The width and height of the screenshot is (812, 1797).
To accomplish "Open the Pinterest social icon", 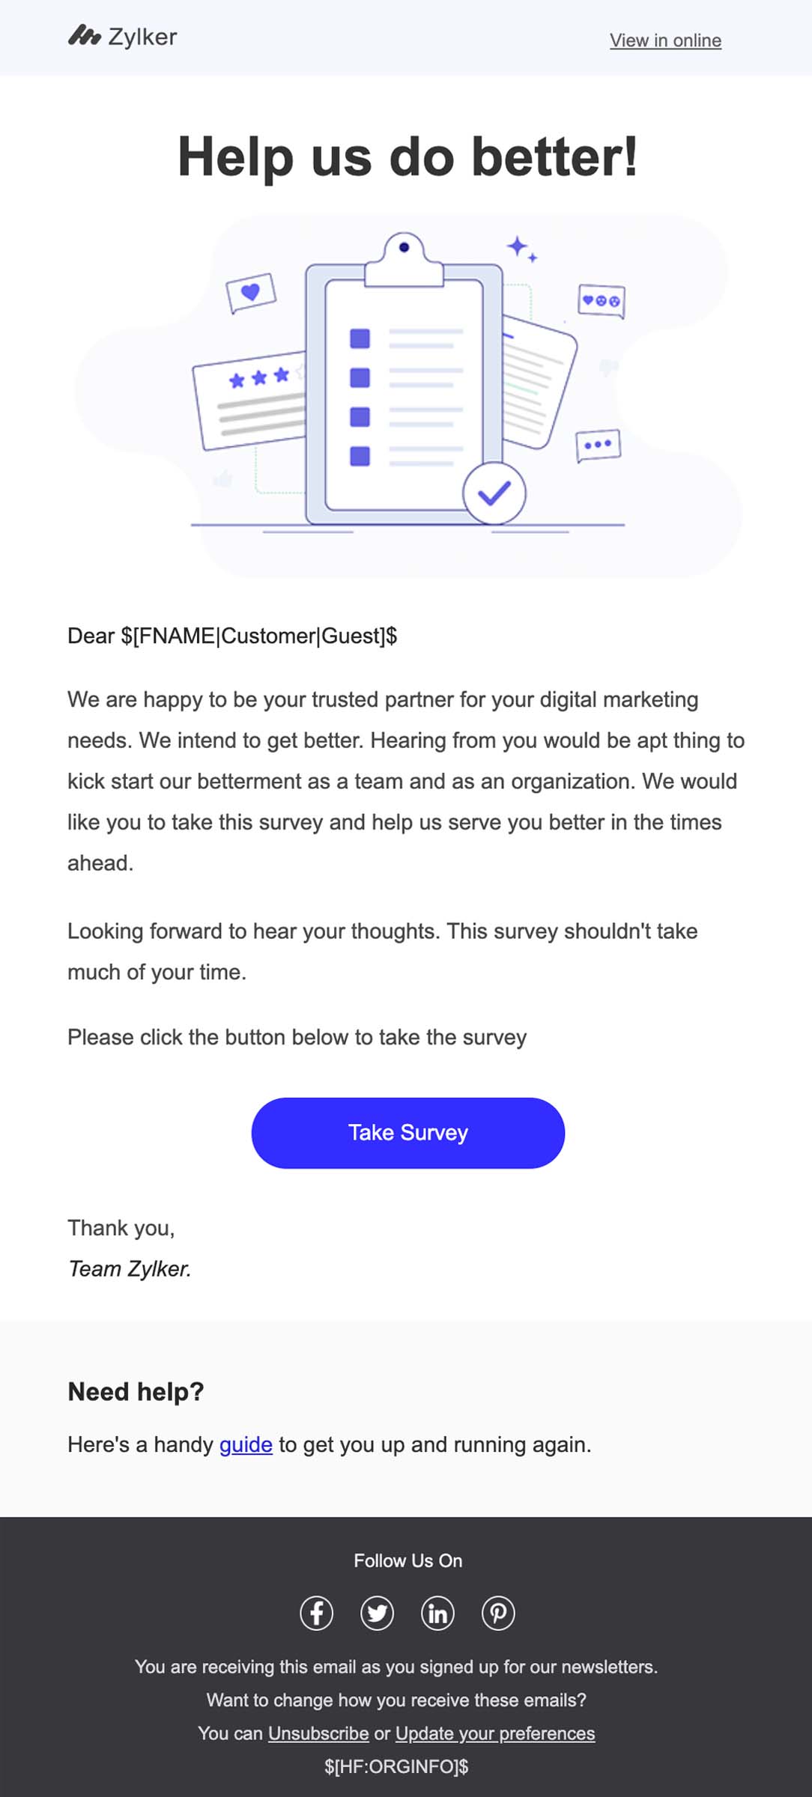I will tap(498, 1613).
